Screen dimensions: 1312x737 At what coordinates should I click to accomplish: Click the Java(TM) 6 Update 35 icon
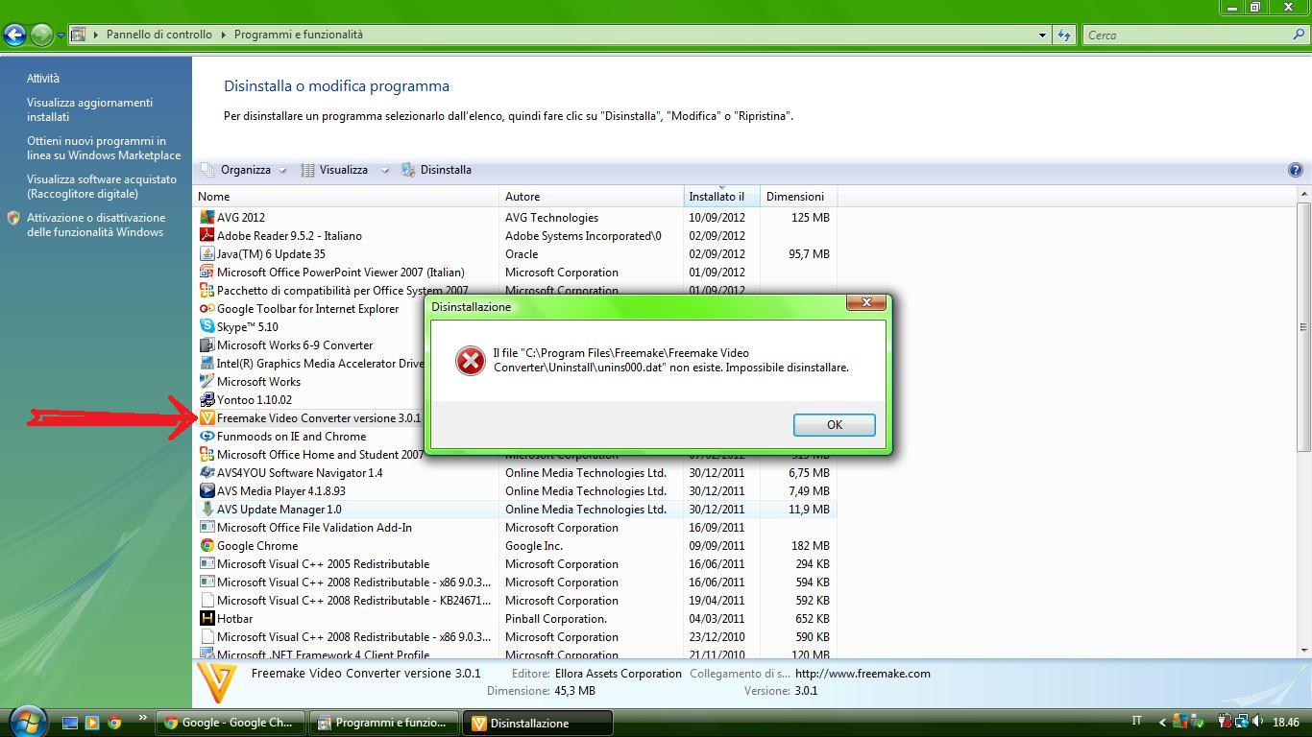(x=207, y=253)
